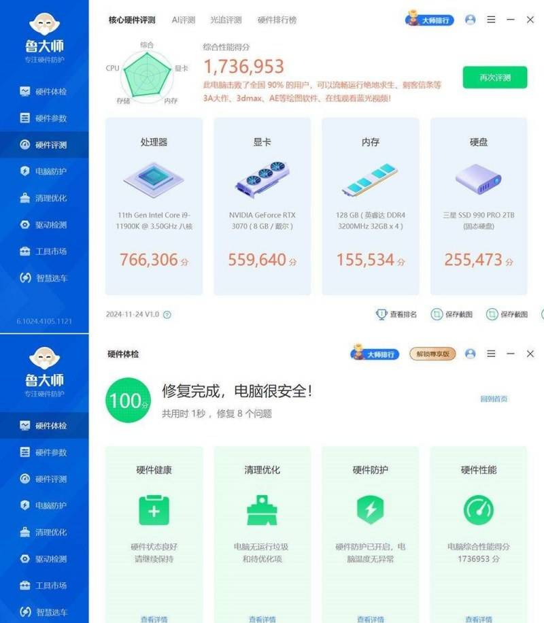The image size is (544, 623).
Task: Open user account icon in checkup window
Action: (470, 354)
